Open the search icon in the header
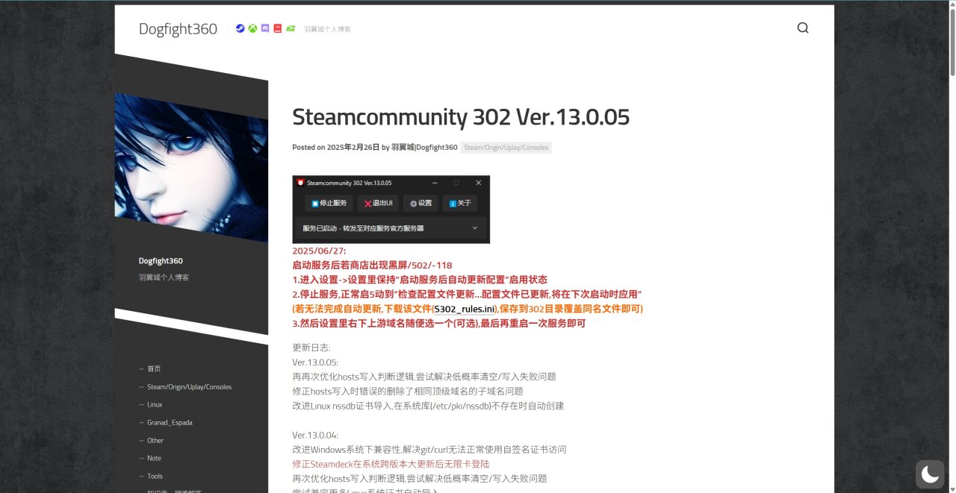The height and width of the screenshot is (493, 956). click(803, 28)
